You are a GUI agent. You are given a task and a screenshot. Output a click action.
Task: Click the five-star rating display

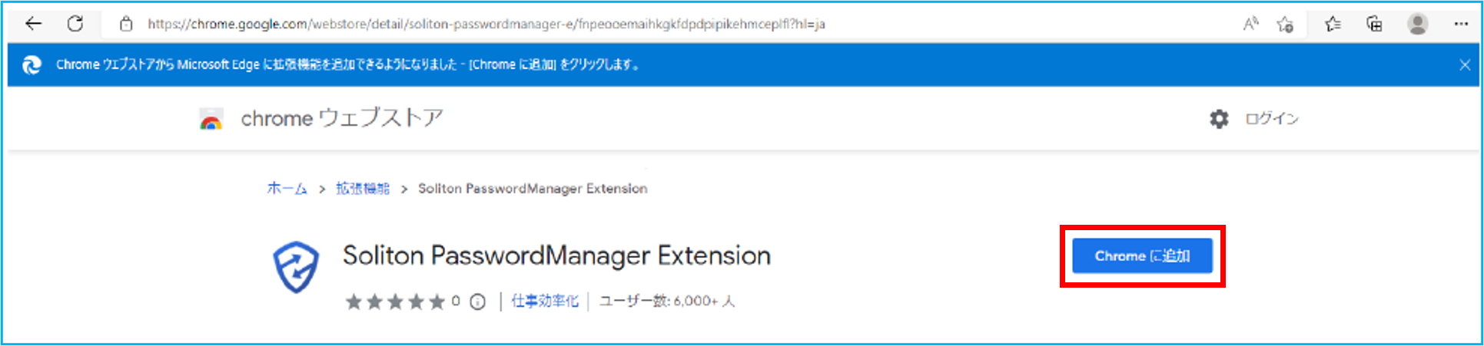click(x=395, y=302)
